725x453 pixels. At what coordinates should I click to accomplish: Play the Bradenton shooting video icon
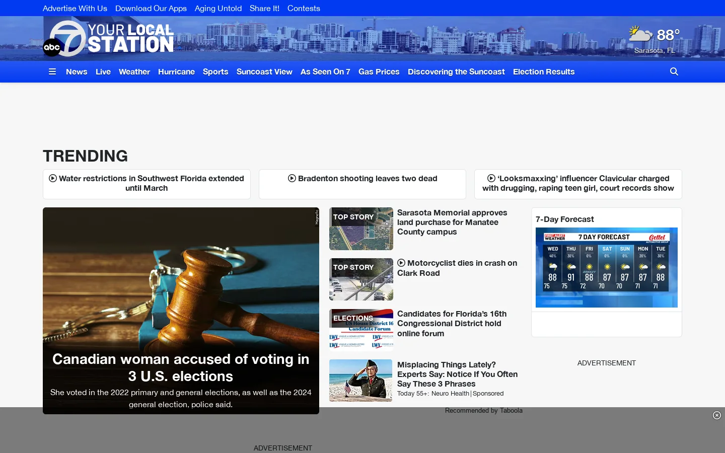coord(292,178)
